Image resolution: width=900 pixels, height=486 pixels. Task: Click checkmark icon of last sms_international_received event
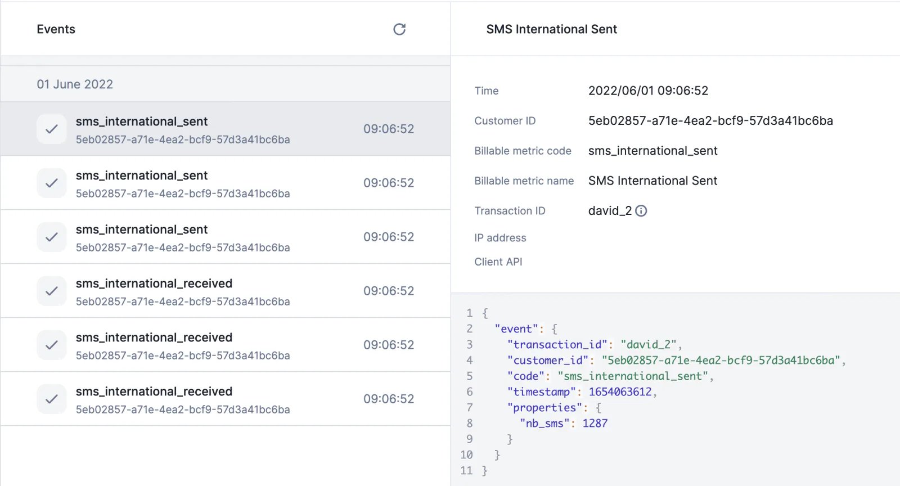[x=52, y=399]
